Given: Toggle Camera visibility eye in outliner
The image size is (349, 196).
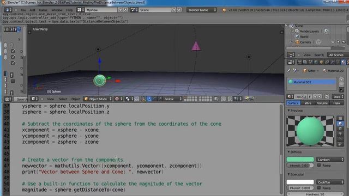Looking at the screenshot, I should pyautogui.click(x=333, y=42).
